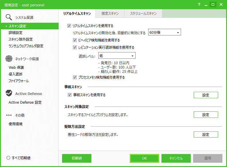Toggle ビヘイビア検知機能を使用する checkbox
The image size is (227, 167).
[x=75, y=40]
